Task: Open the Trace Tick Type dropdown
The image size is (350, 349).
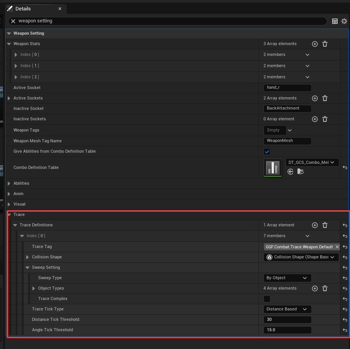Action: tap(287, 309)
